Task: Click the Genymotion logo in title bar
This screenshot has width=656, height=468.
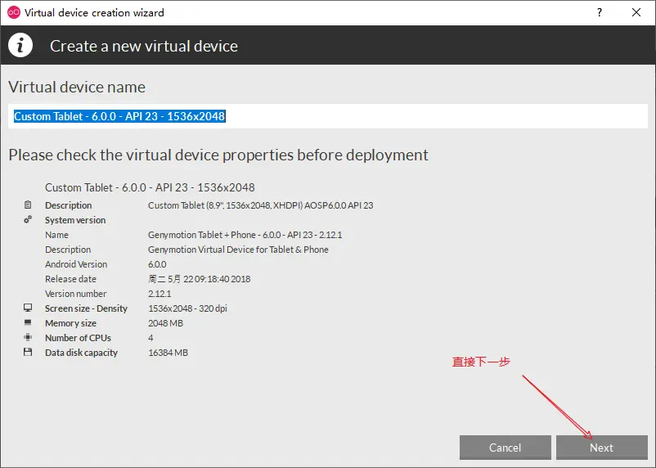Action: [x=14, y=12]
